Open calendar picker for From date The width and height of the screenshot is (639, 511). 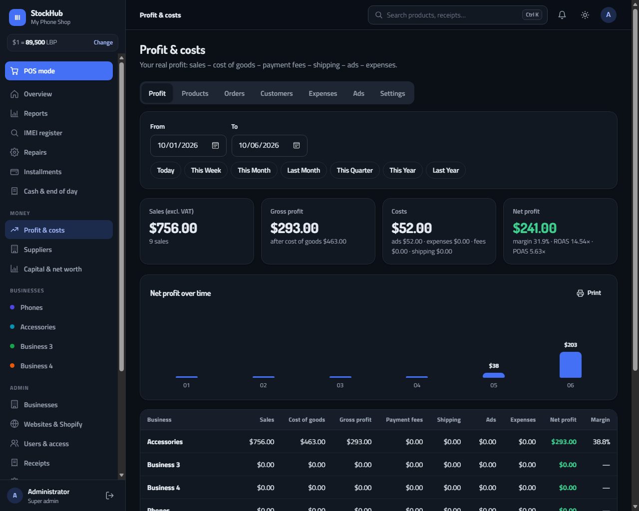point(215,145)
